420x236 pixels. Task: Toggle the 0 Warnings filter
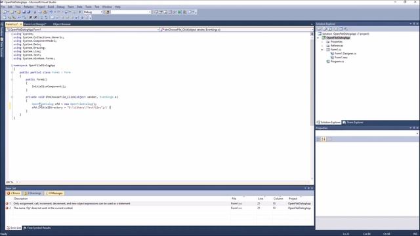pyautogui.click(x=33, y=193)
